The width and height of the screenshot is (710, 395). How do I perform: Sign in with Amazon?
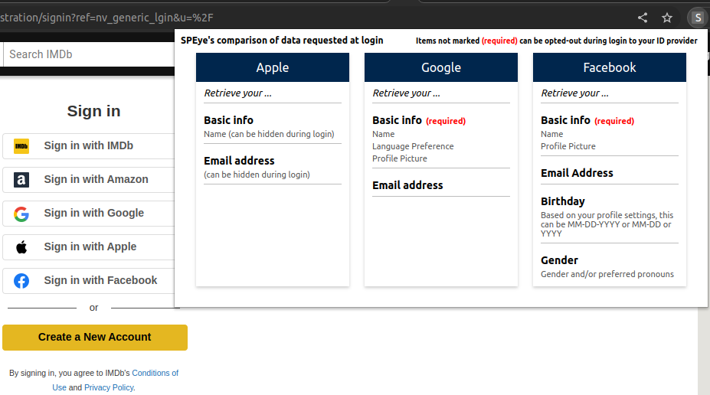[x=89, y=180]
